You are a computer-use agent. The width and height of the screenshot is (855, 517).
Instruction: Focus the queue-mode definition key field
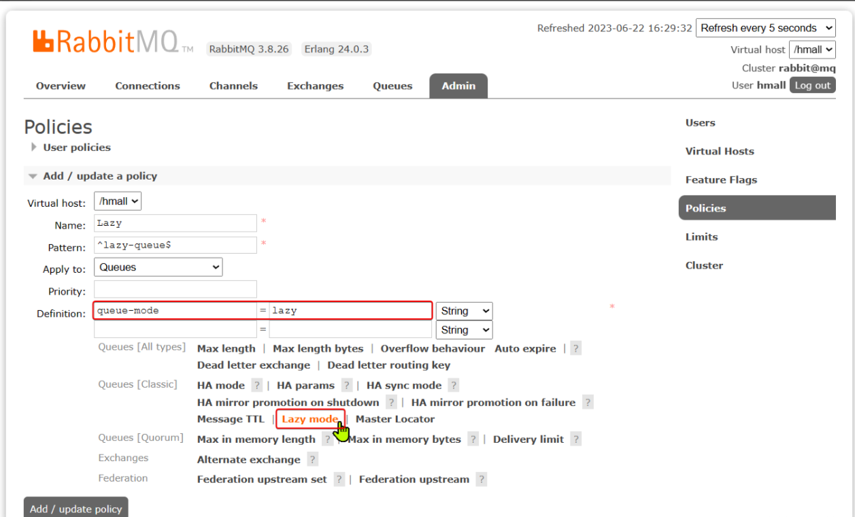pyautogui.click(x=175, y=311)
